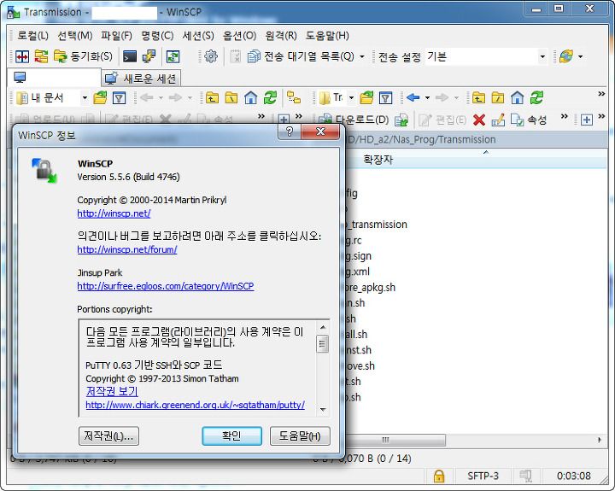615x491 pixels.
Task: Click the synchronized browsing icon in main toolbar
Action: pyautogui.click(x=173, y=57)
